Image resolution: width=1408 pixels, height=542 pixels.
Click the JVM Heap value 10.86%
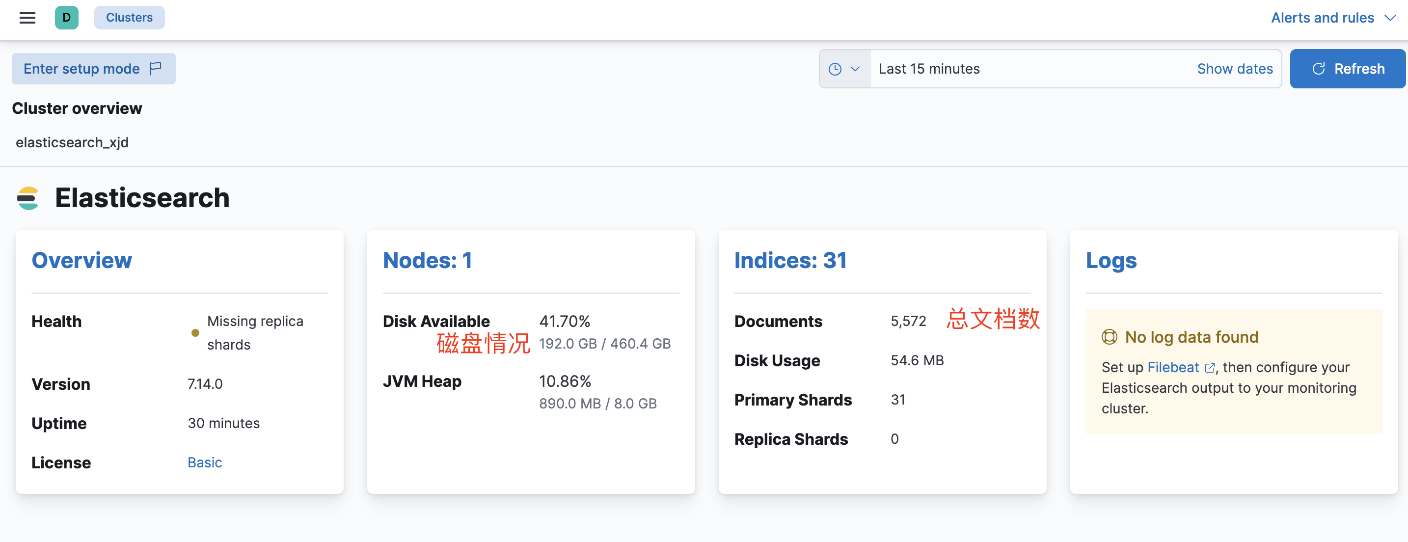click(565, 381)
